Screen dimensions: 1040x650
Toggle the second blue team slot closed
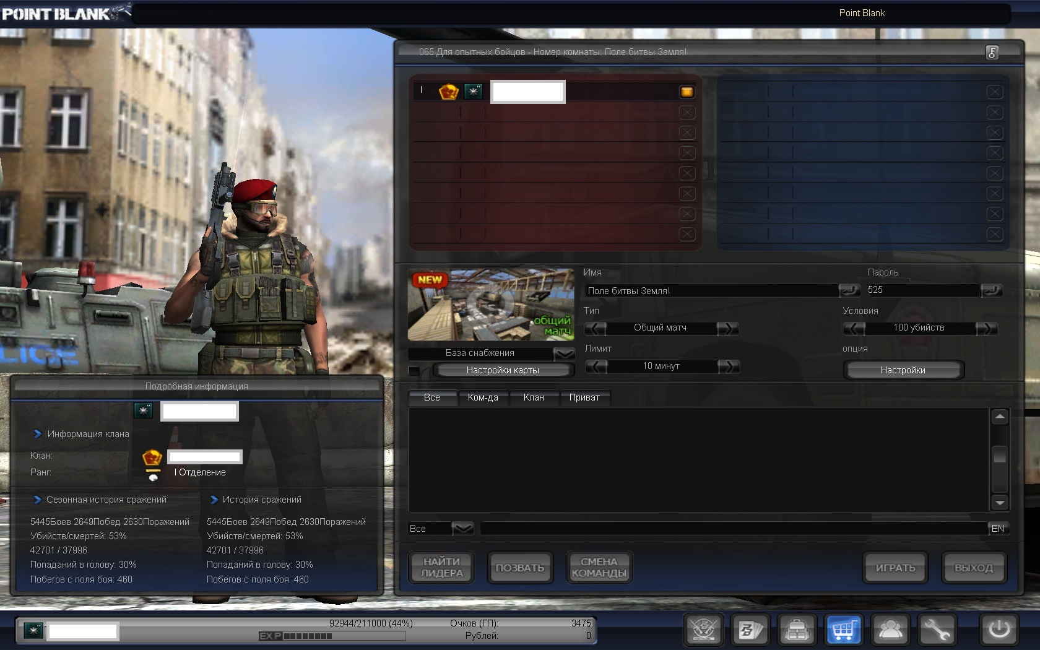[994, 113]
